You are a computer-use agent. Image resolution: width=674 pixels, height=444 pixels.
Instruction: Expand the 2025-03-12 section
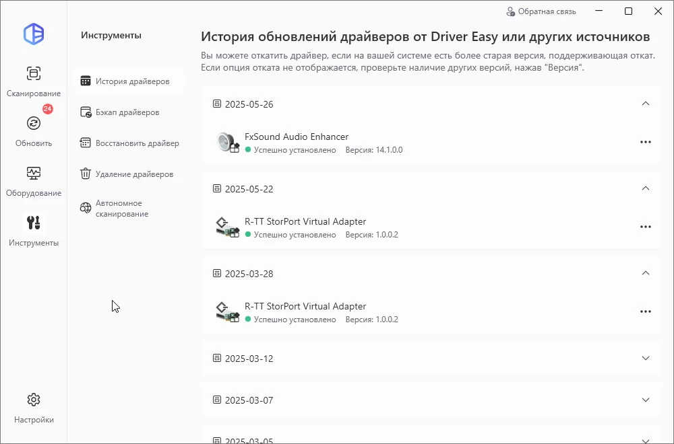[x=646, y=358]
